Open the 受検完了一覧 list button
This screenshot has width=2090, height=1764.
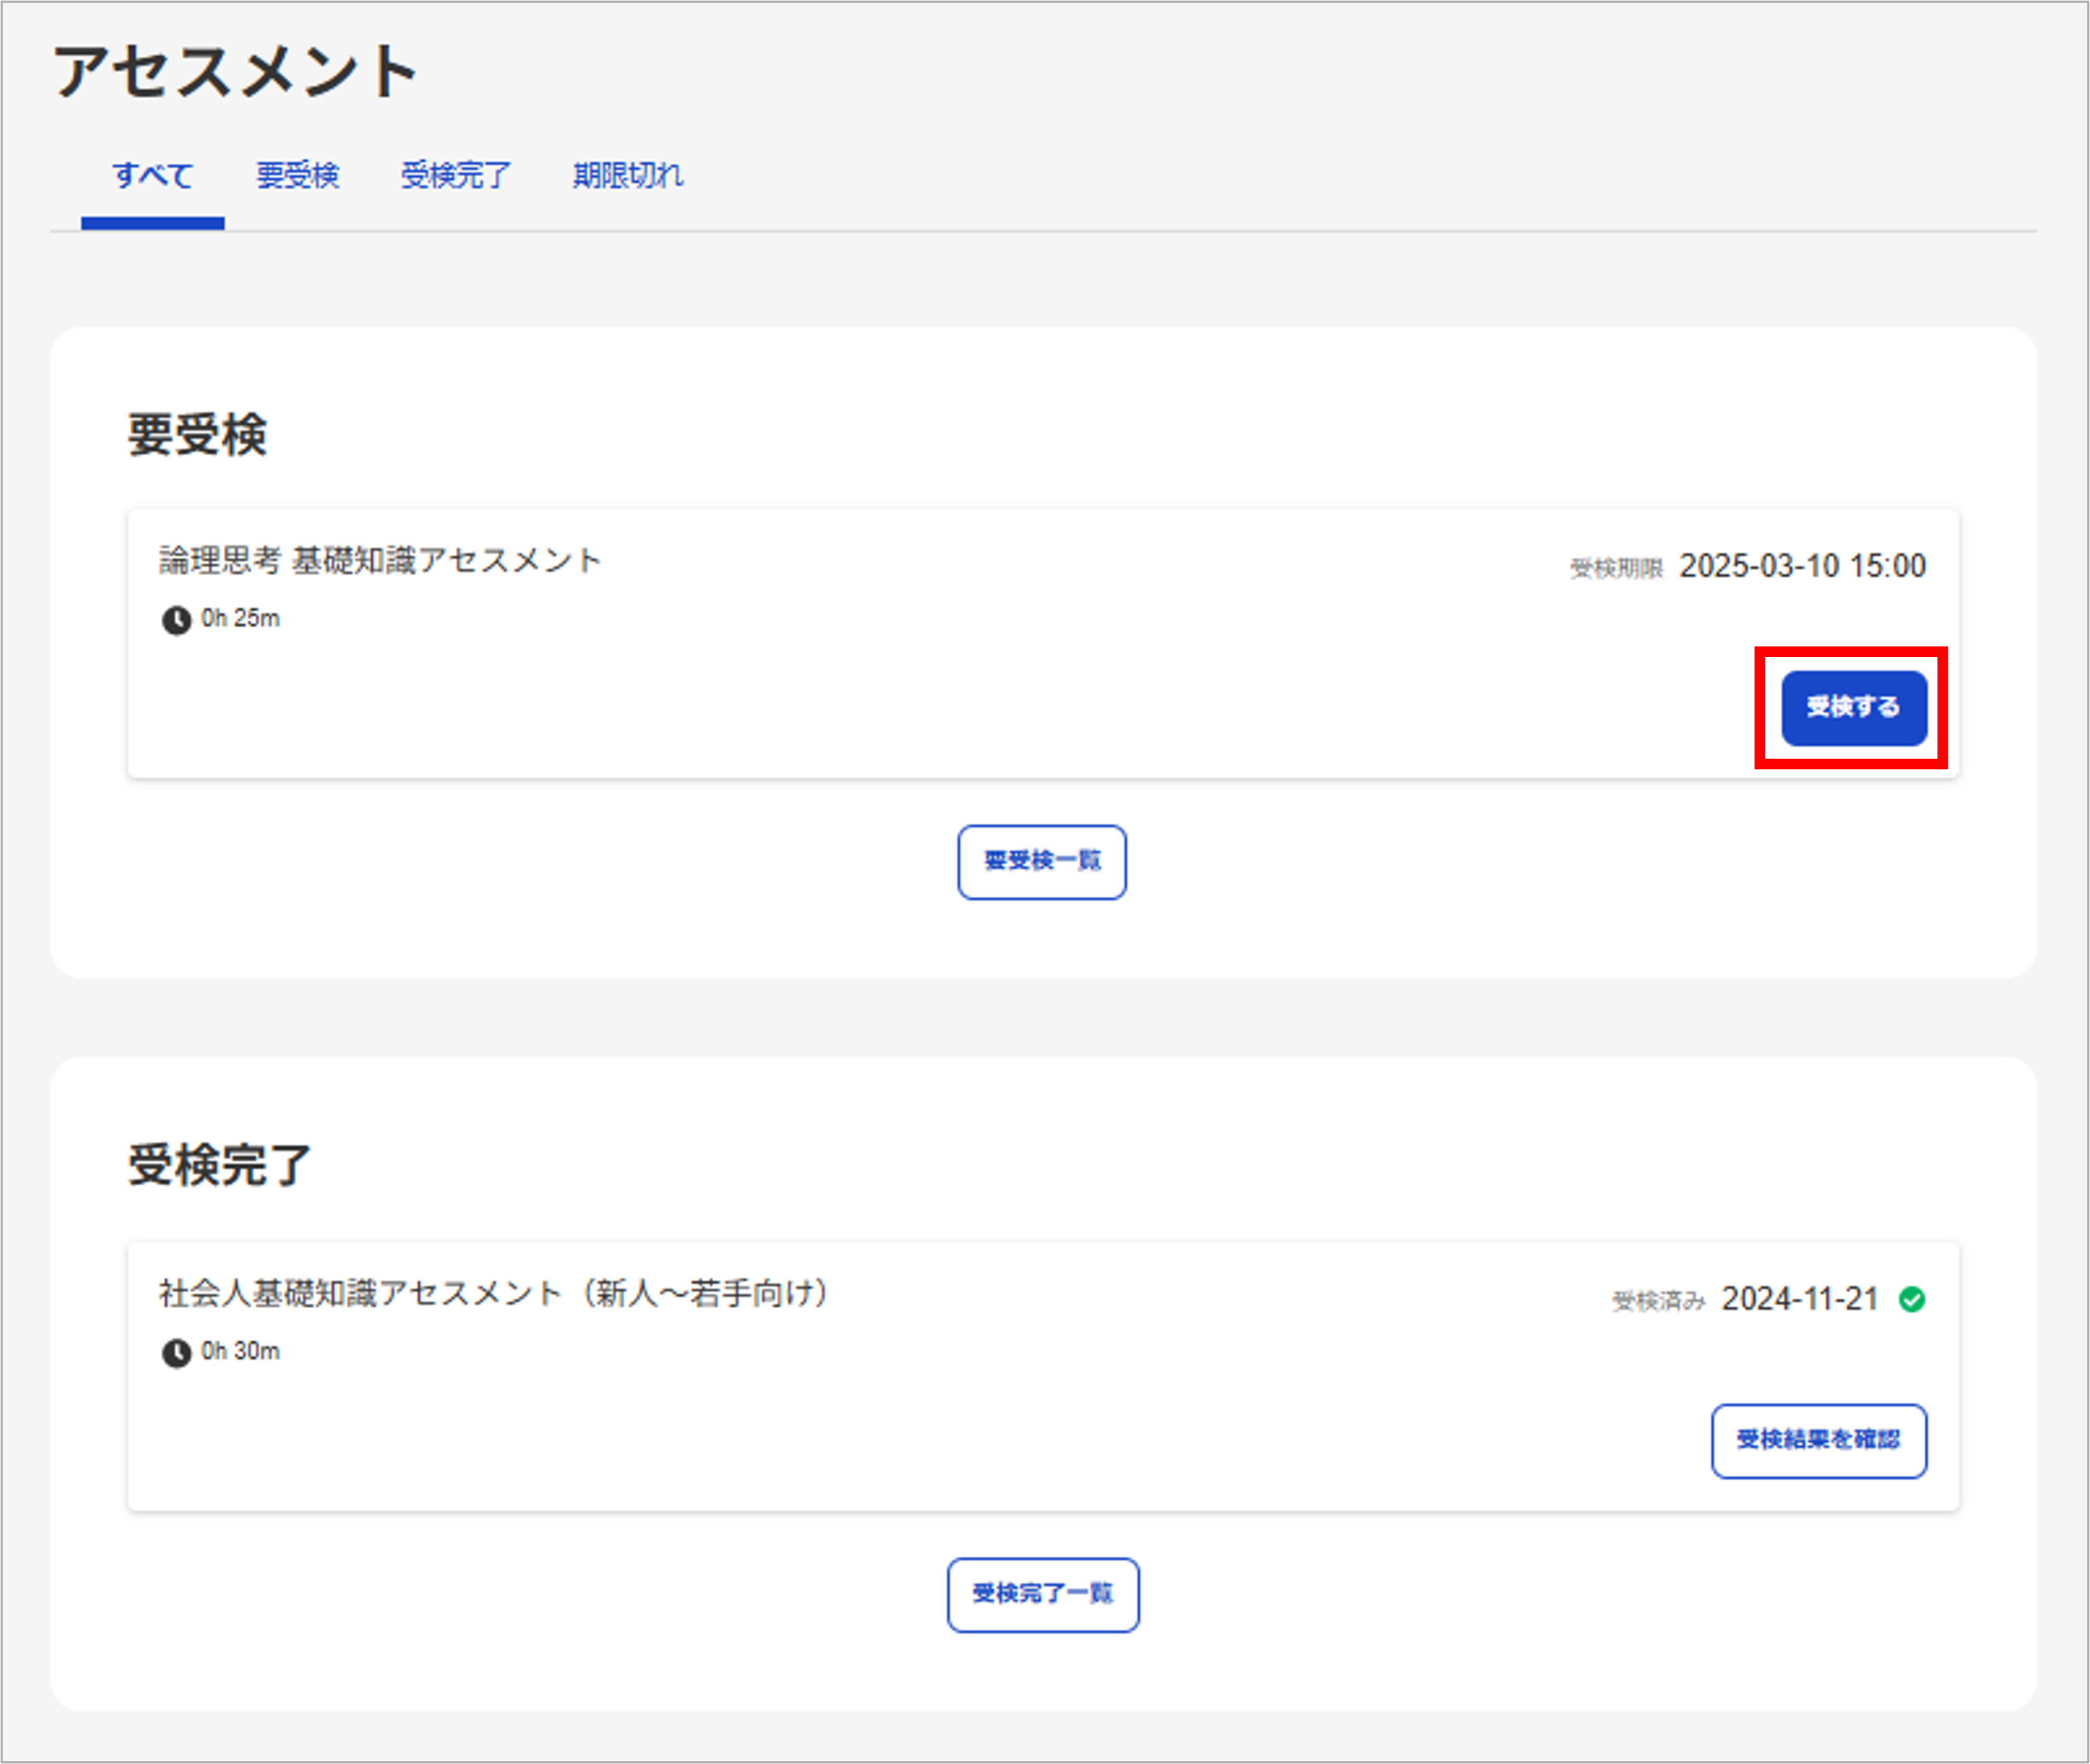tap(1042, 1594)
